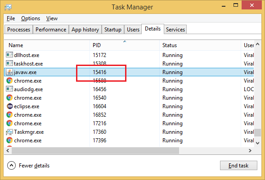This screenshot has width=265, height=180.
Task: Click PID value 17396
Action: point(99,140)
